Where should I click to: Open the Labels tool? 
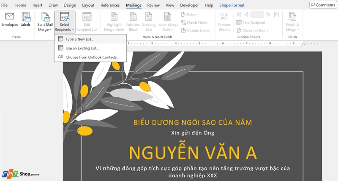25,19
